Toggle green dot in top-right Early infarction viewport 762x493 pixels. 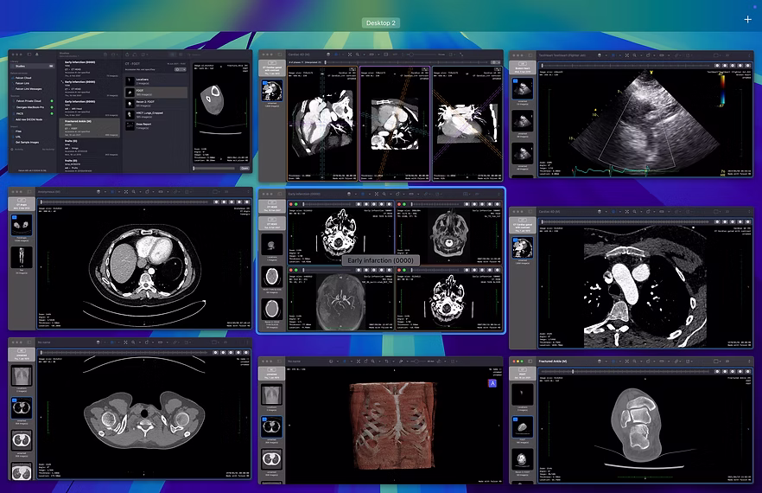(x=404, y=204)
